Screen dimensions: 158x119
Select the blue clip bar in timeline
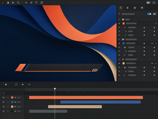101,102
